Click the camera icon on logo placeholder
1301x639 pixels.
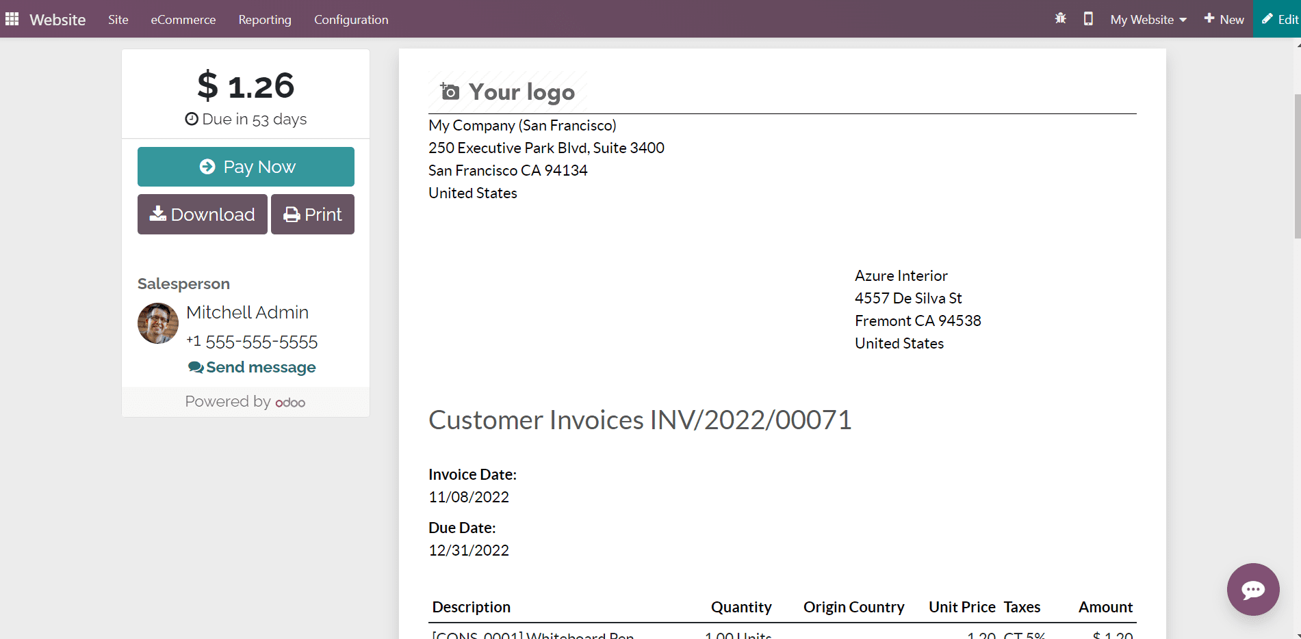click(x=450, y=92)
